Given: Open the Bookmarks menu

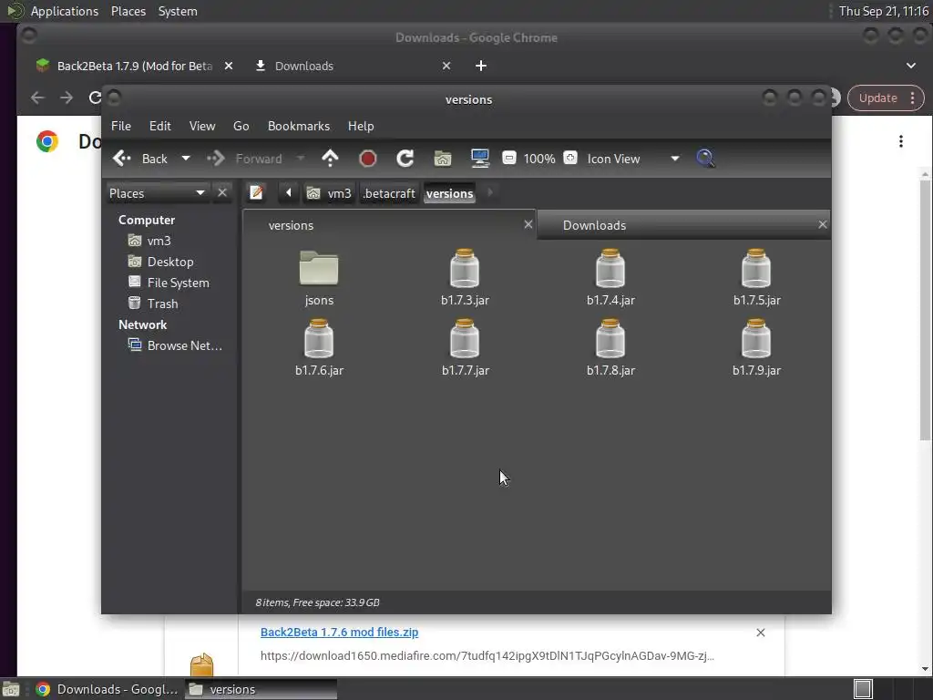Looking at the screenshot, I should click(x=299, y=126).
